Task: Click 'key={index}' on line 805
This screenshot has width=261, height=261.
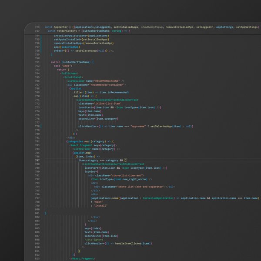Action: coord(93,228)
